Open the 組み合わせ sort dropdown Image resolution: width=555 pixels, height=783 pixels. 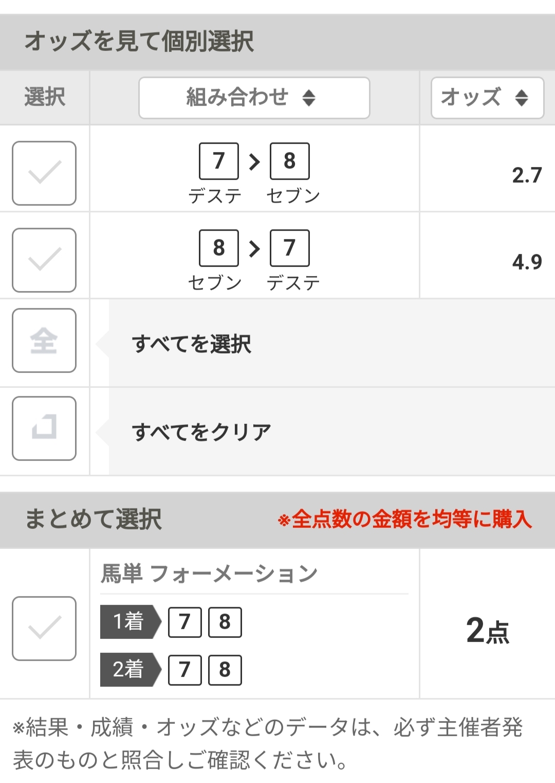click(x=254, y=98)
